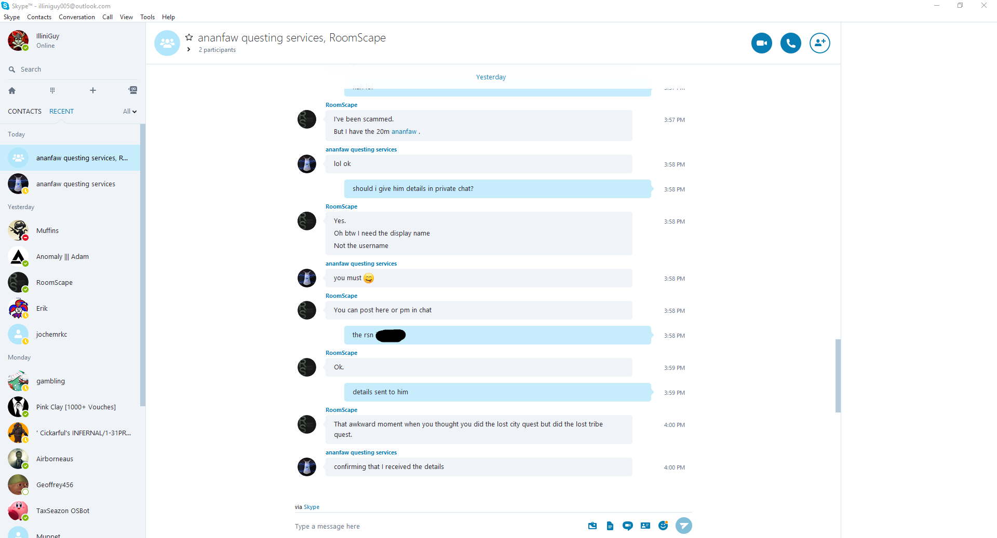
Task: Click the ananfaw link in message
Action: point(404,132)
